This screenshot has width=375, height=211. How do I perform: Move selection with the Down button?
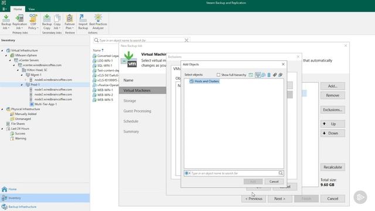pos(333,133)
